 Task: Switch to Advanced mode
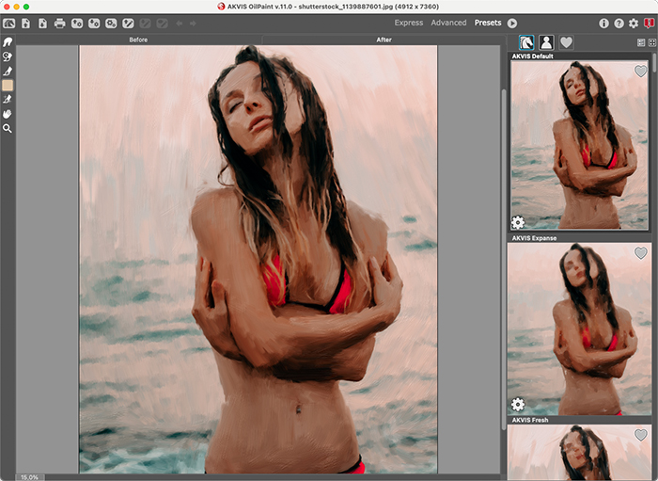pos(448,23)
